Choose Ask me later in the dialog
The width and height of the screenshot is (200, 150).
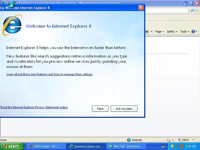(124, 108)
